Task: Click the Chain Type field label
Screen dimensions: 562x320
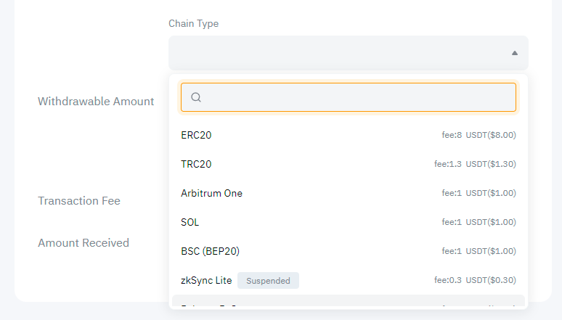Action: pos(193,23)
